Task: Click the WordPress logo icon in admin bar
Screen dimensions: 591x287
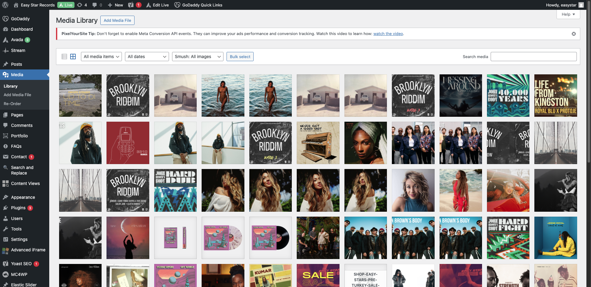Action: (5, 5)
